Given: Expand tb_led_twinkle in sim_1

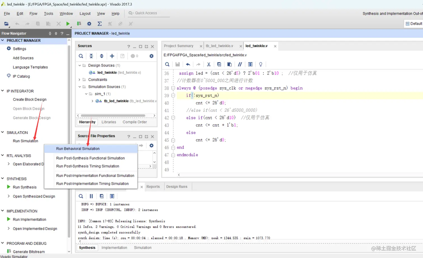Looking at the screenshot, I should click(92, 101).
